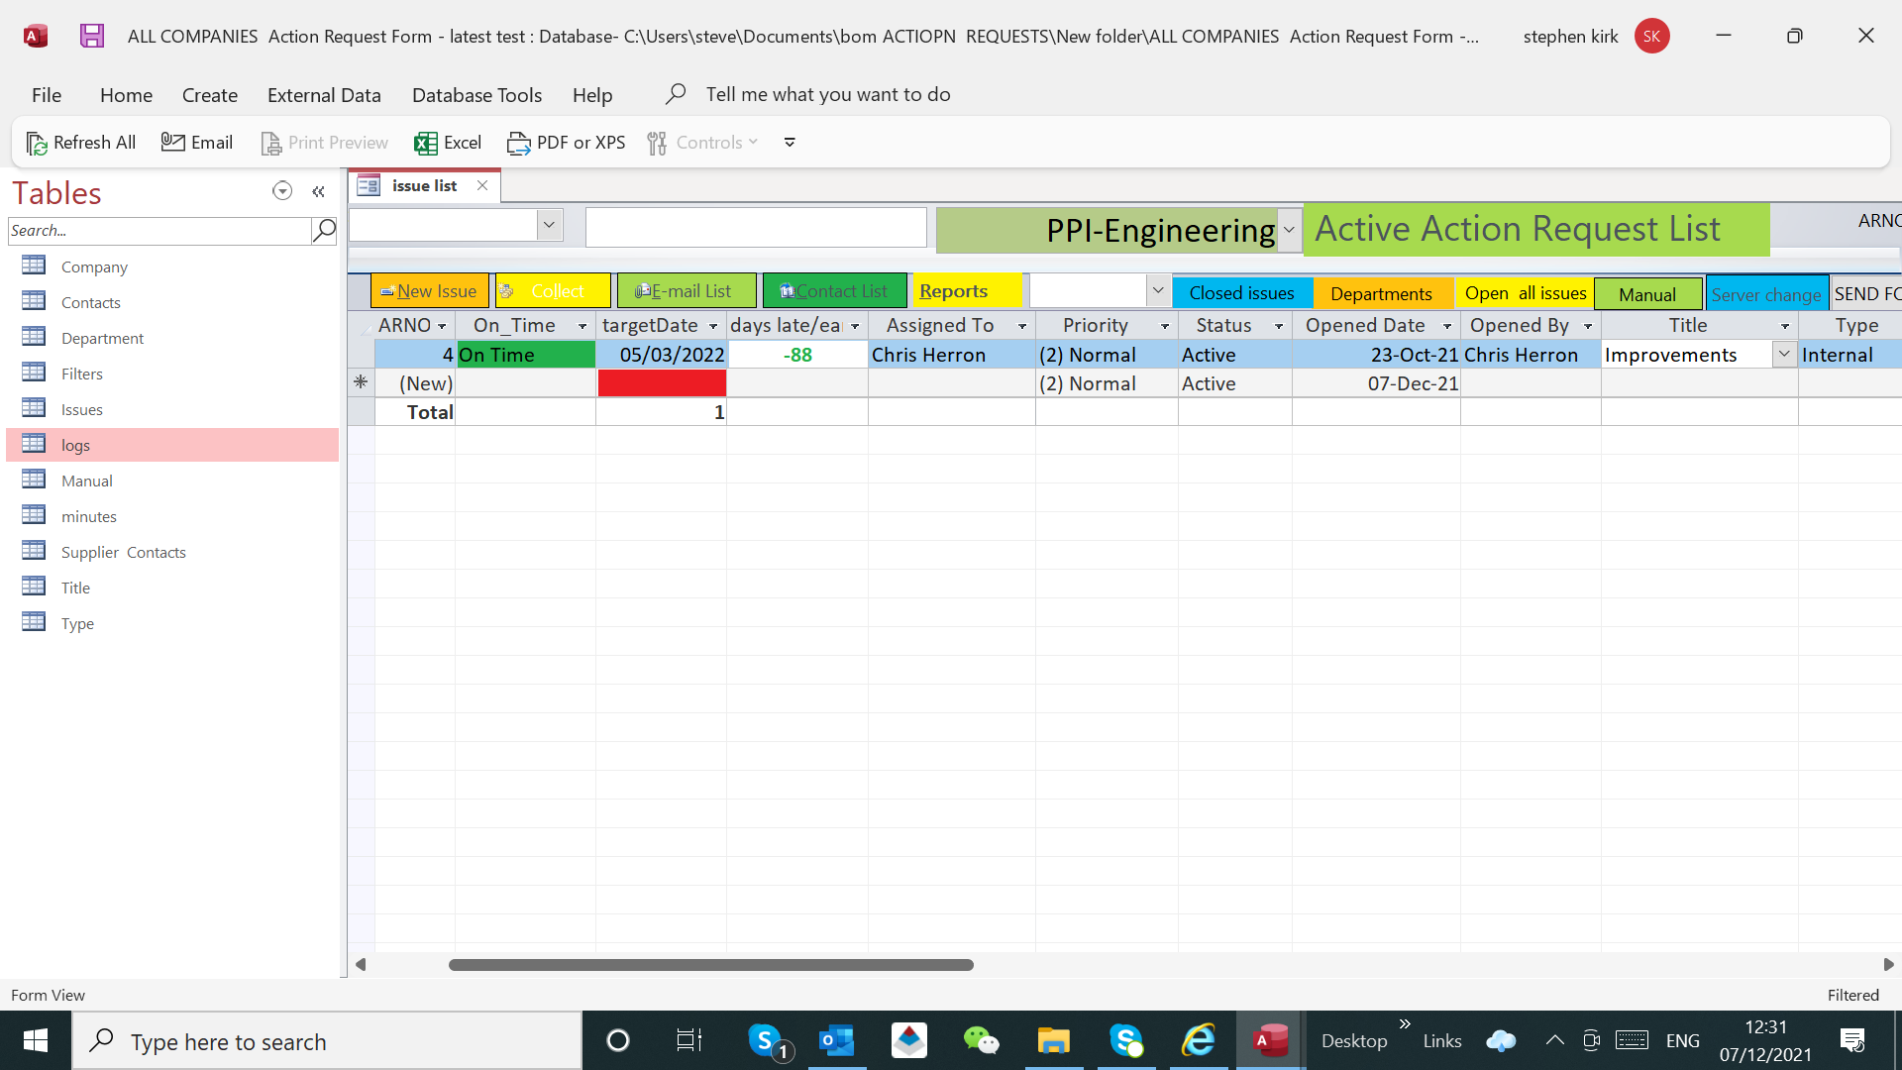Open the Title field dropdown showing Improvements
This screenshot has width=1902, height=1070.
click(x=1784, y=355)
